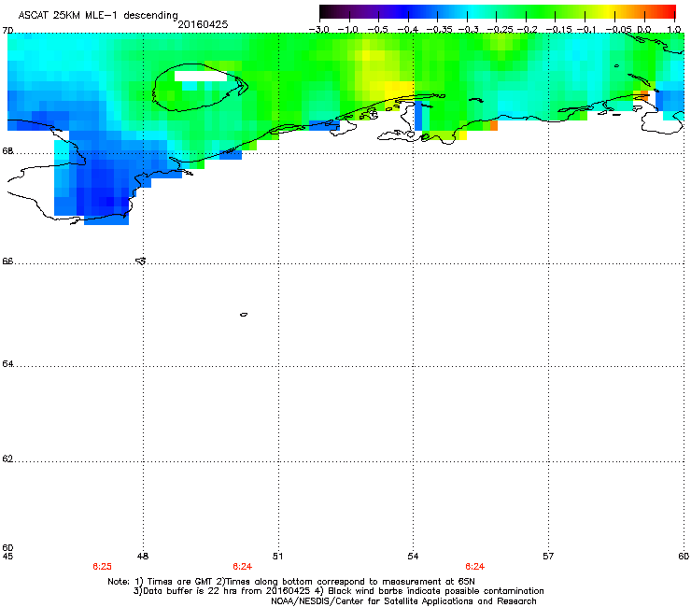
Task: Click the title 'ASCAT 25KM MLE-1 descending'
Action: tap(98, 15)
